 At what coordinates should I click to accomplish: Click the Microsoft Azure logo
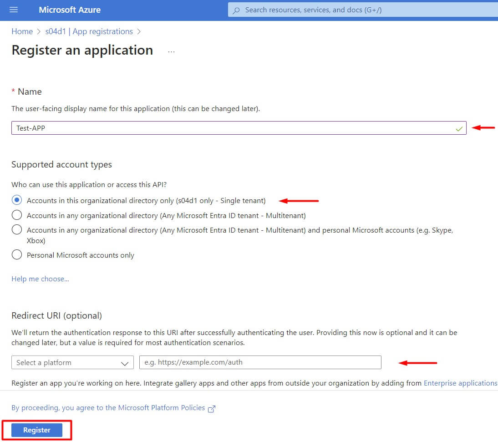coord(69,10)
